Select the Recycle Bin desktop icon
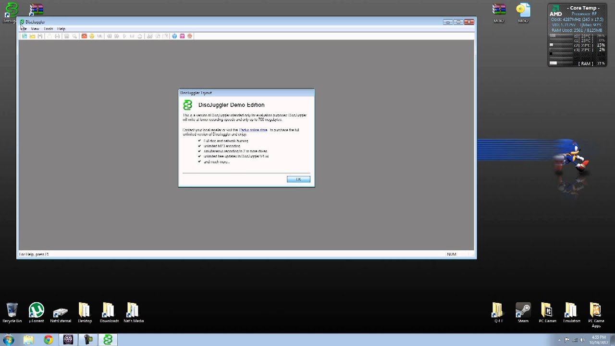 pos(12,313)
